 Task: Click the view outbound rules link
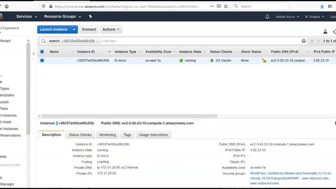pyautogui.click(x=265, y=183)
